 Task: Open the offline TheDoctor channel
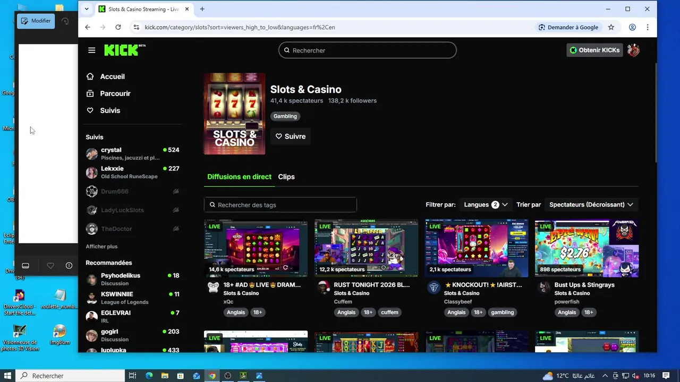click(133, 229)
